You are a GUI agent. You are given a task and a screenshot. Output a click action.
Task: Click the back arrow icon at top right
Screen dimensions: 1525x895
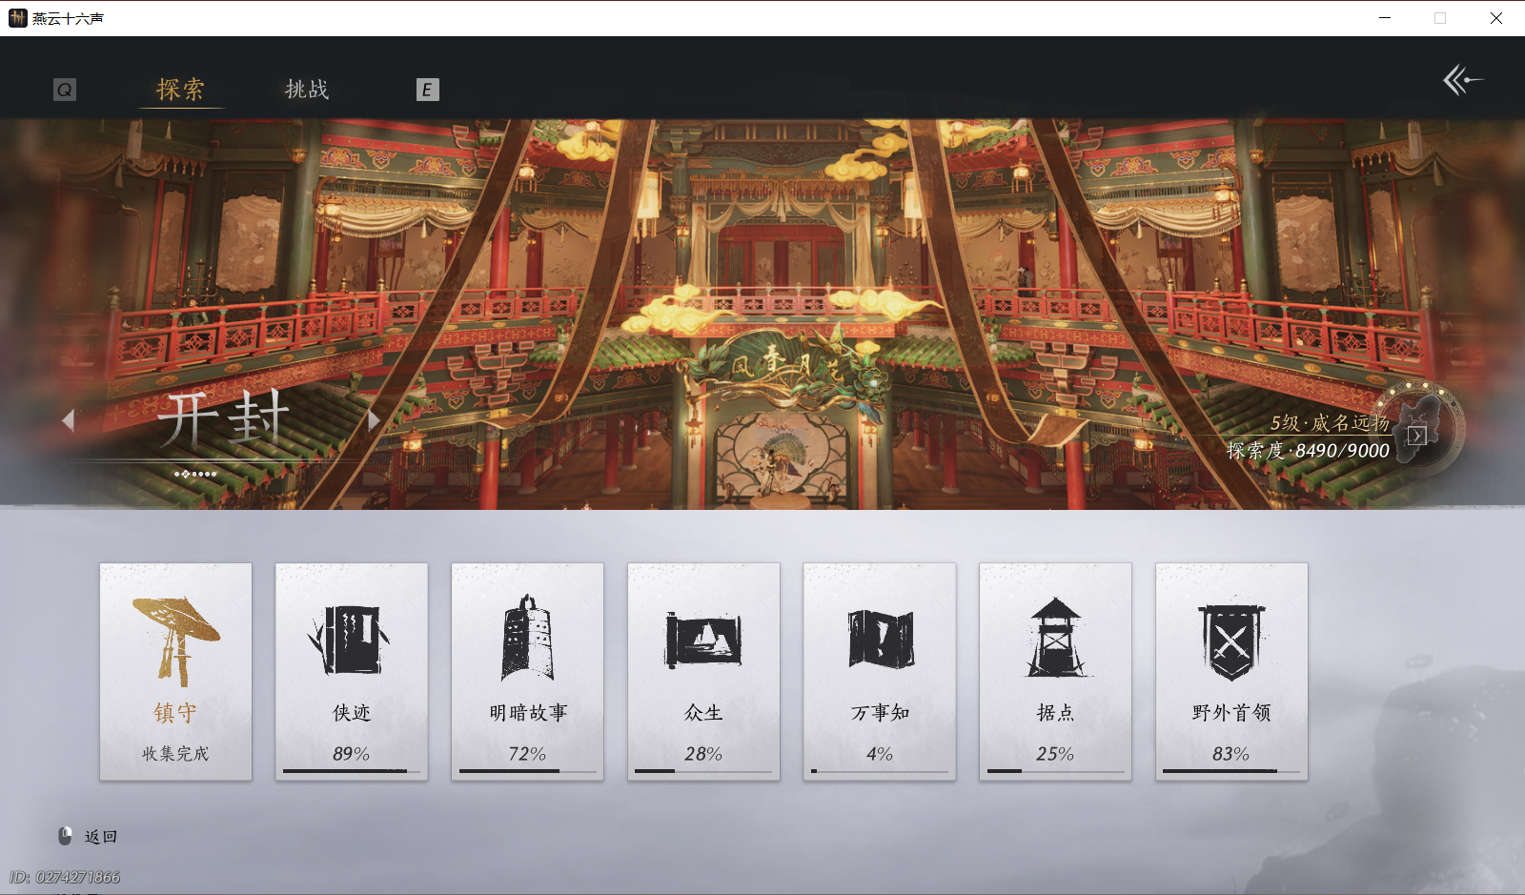coord(1462,80)
